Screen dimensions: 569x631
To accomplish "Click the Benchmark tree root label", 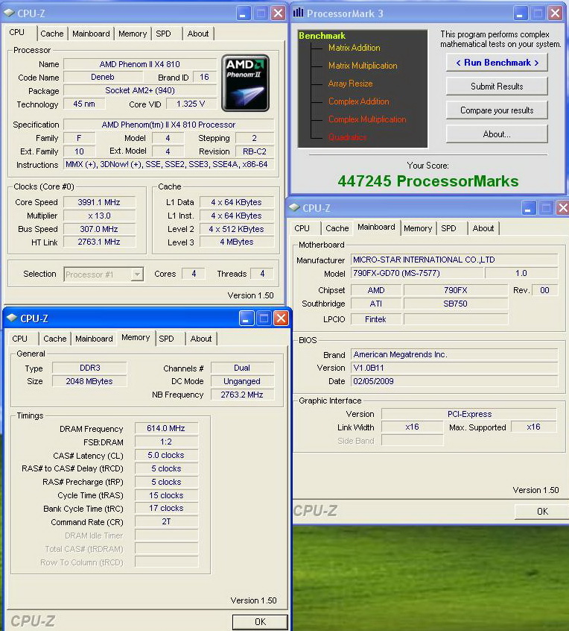I will (322, 35).
